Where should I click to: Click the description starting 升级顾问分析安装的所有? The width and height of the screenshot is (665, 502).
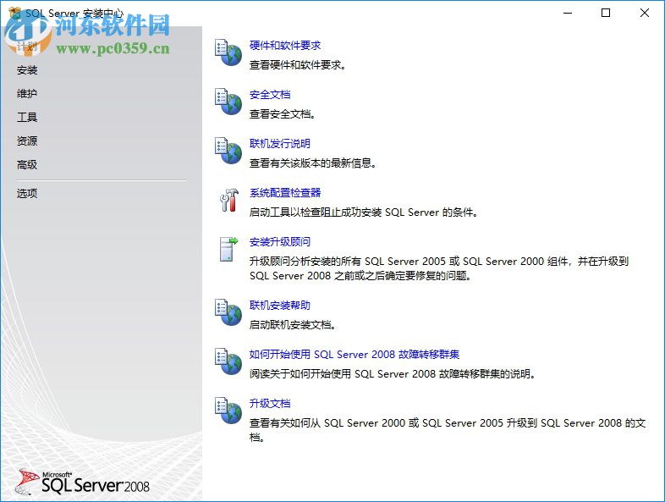439,268
